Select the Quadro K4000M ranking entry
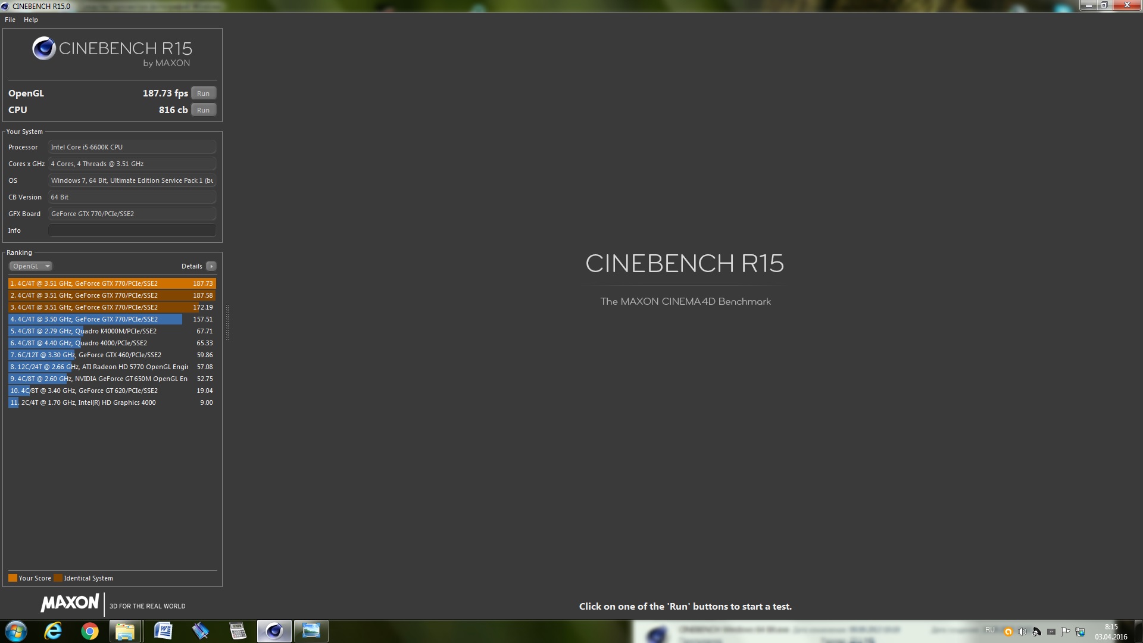Screen dimensions: 1143x643 pyautogui.click(x=112, y=331)
